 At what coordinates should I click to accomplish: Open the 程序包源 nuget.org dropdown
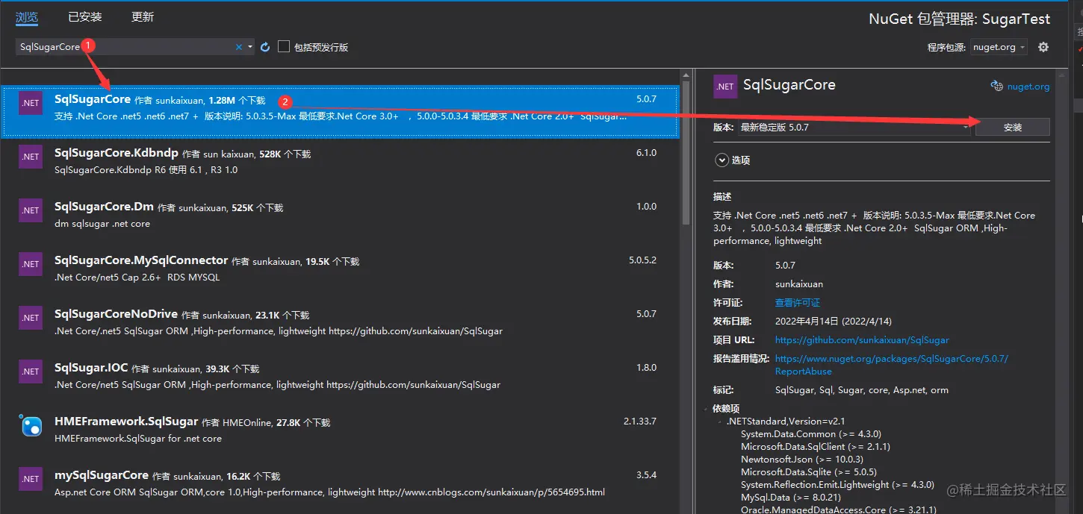pyautogui.click(x=999, y=47)
